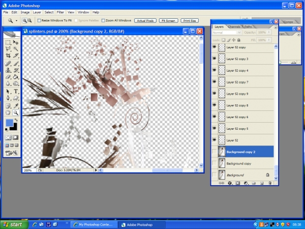Choose the Lasso tool
This screenshot has height=229, width=305.
[8, 49]
